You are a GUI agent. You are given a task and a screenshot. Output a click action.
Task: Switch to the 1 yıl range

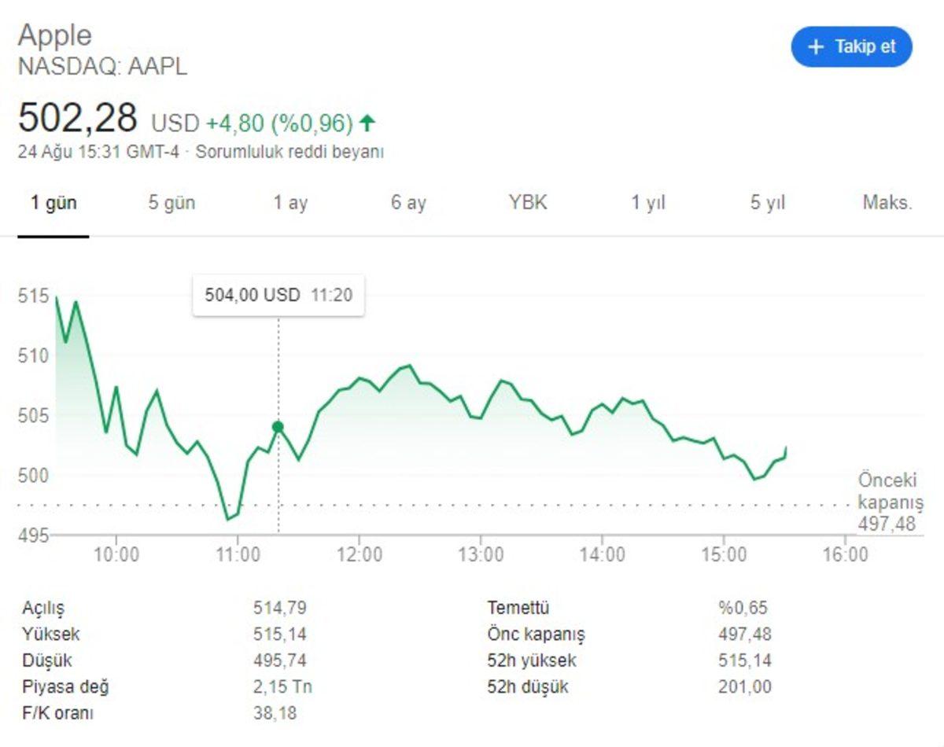tap(647, 202)
